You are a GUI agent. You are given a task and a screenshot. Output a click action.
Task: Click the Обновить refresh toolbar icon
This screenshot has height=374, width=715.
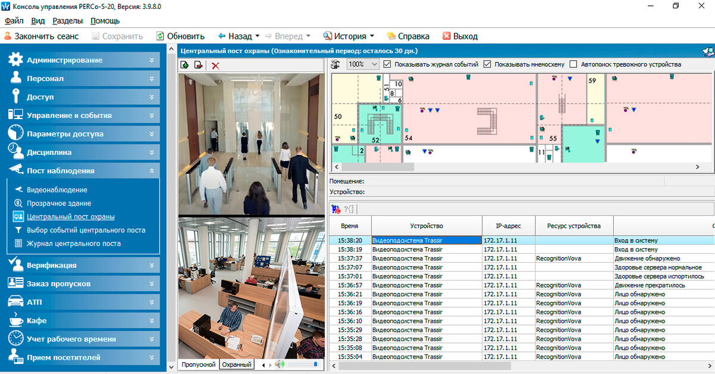tap(160, 36)
